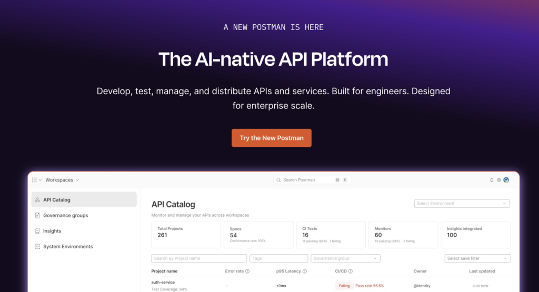Screen dimensions: 539x292
Task: Click the Specs 54 card
Action: pos(258,235)
